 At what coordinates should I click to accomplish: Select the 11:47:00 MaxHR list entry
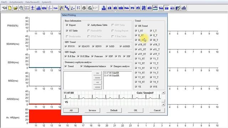click(112, 76)
